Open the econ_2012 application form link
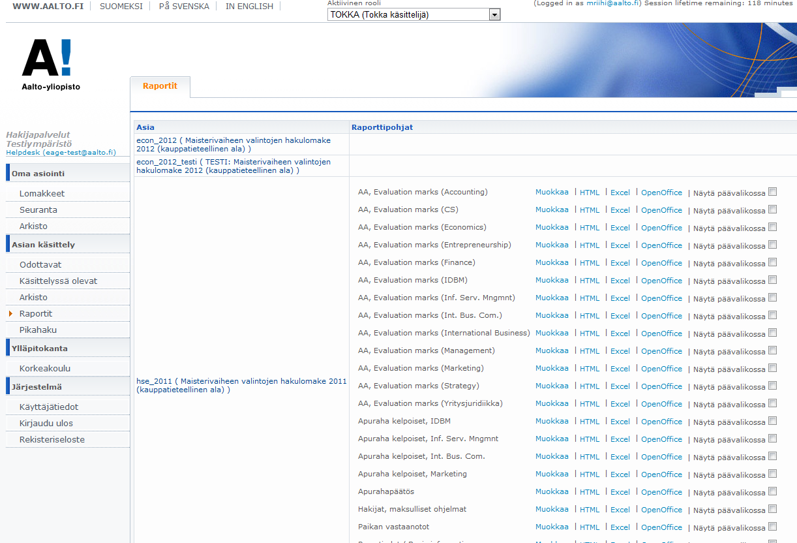Screen dimensions: 797x543 pos(233,145)
